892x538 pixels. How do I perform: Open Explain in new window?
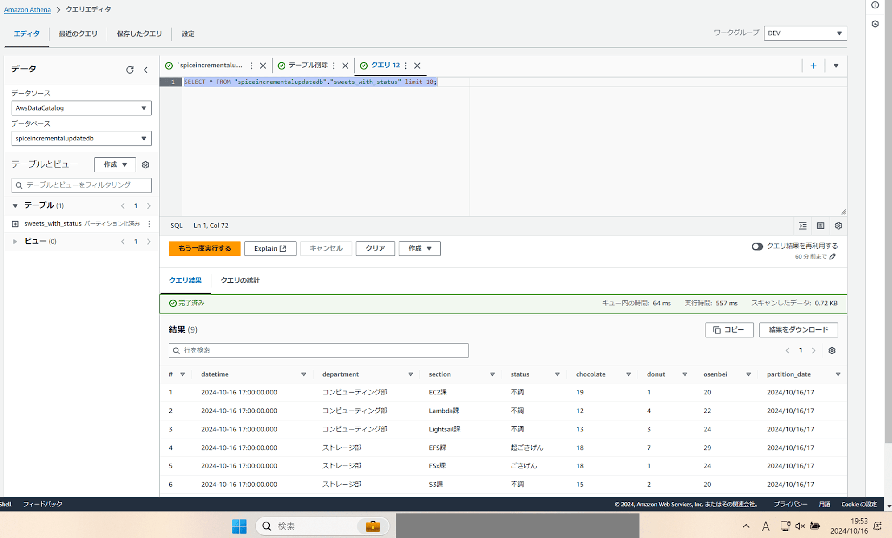click(270, 248)
